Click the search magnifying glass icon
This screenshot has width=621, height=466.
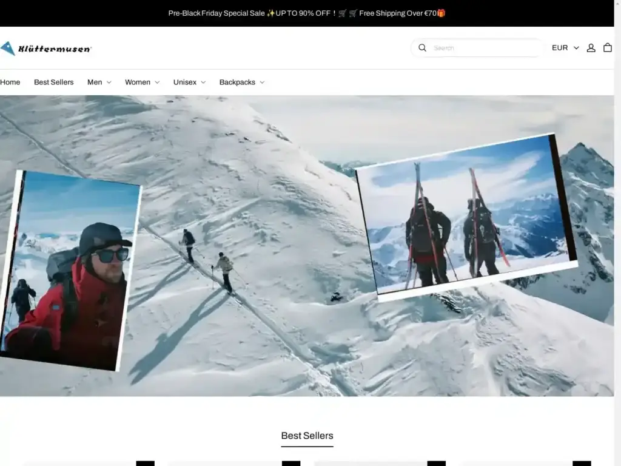pos(422,47)
